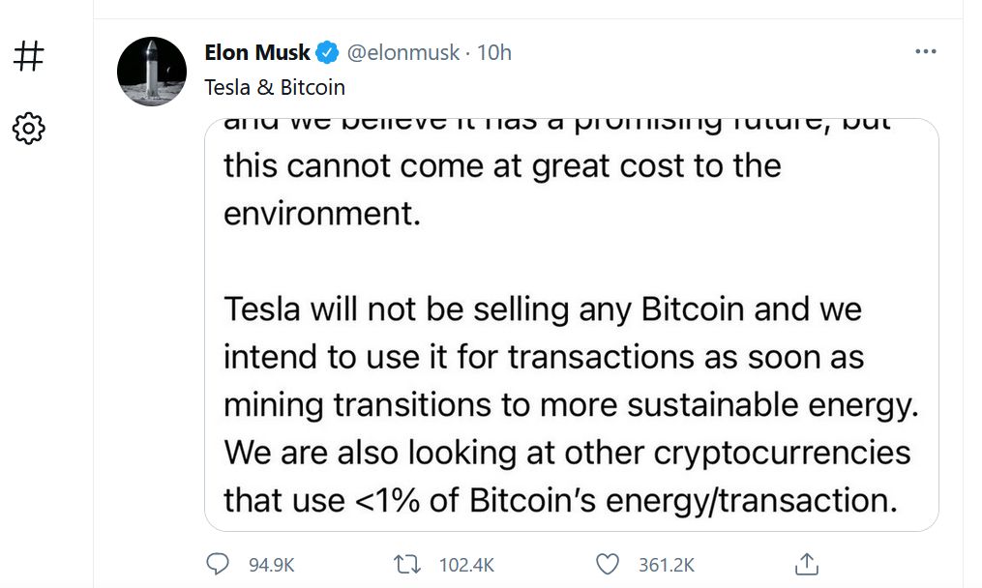Open Elon Musk's profile picture

[152, 72]
